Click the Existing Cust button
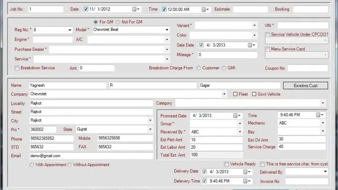The width and height of the screenshot is (338, 190). pos(305,85)
